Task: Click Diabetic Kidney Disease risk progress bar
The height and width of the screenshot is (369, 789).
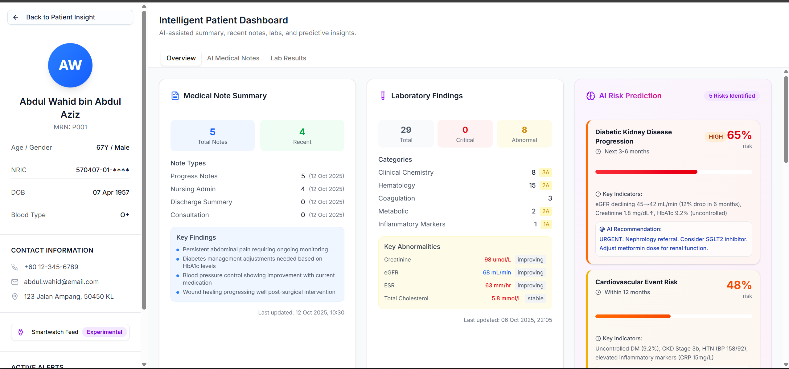Action: coord(673,172)
